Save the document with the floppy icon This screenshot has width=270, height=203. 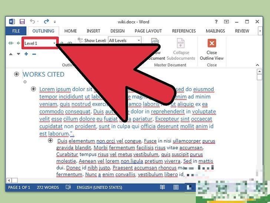[x=22, y=22]
